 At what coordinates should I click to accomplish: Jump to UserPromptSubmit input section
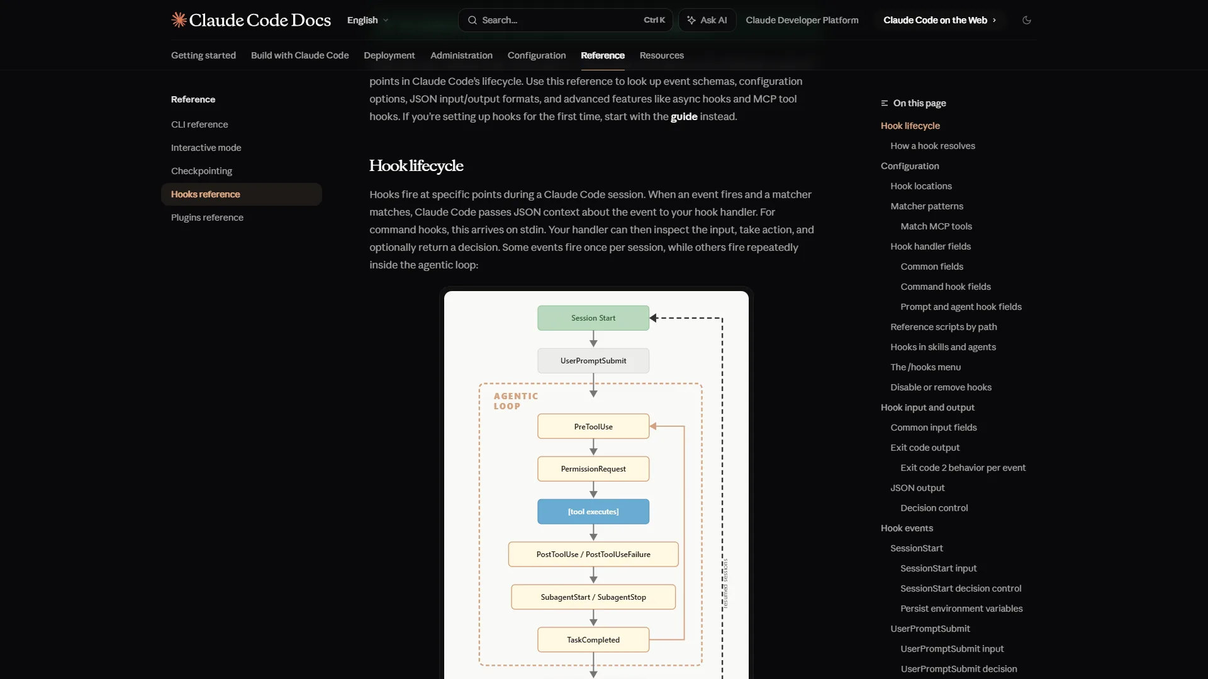pyautogui.click(x=952, y=649)
